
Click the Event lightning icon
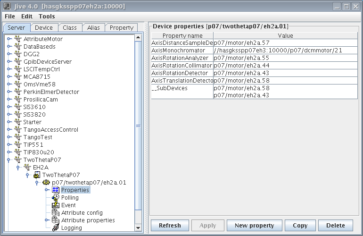point(56,205)
